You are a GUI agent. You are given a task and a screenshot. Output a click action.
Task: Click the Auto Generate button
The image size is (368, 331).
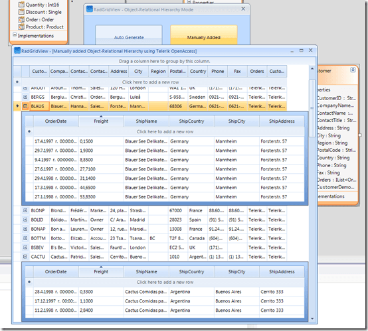pos(129,35)
